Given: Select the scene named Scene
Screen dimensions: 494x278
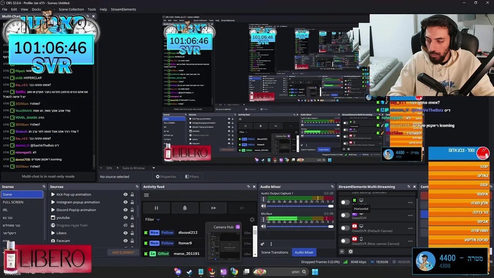Looking at the screenshot, I should coord(22,195).
